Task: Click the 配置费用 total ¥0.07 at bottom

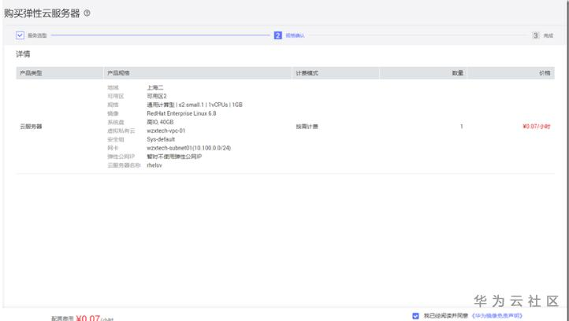Action: pos(87,318)
